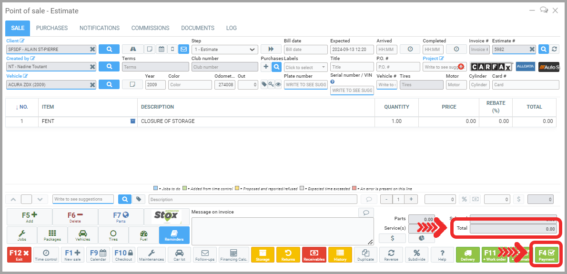This screenshot has width=567, height=274.
Task: Open the Financing Calc. calculator
Action: pyautogui.click(x=233, y=254)
